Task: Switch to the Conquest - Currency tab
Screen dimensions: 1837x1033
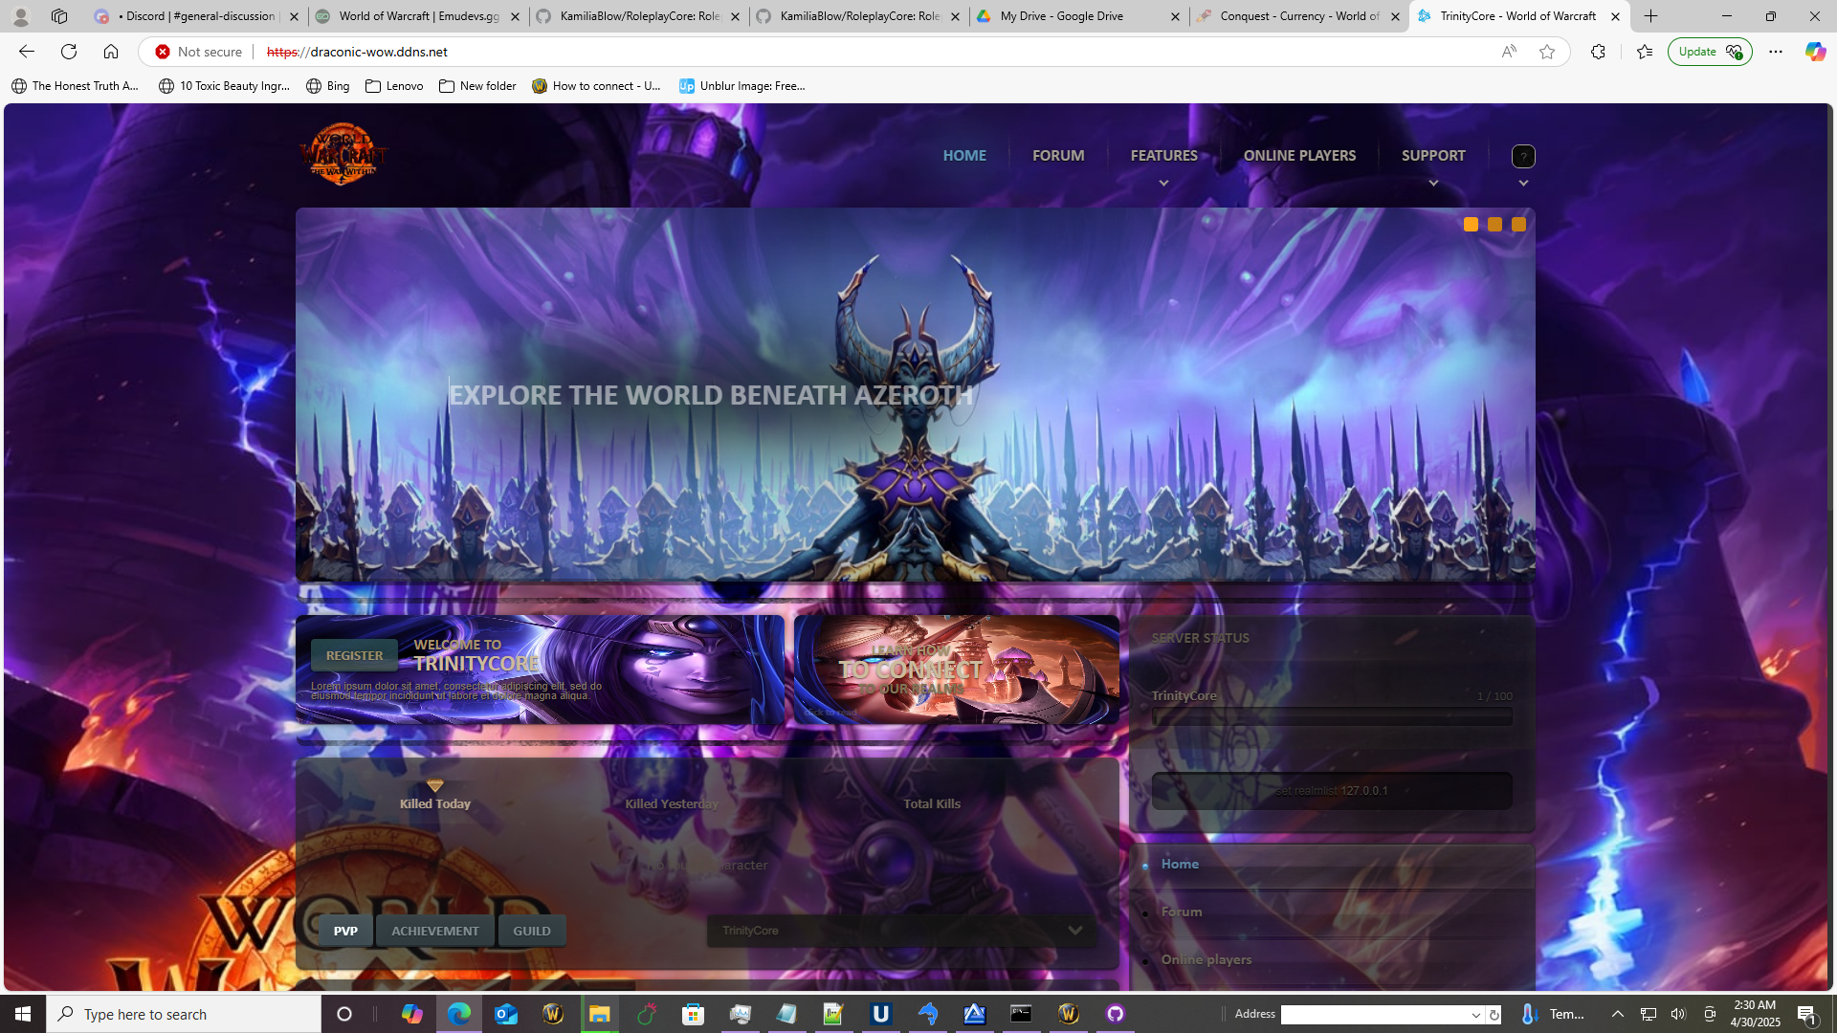Action: pos(1298,16)
